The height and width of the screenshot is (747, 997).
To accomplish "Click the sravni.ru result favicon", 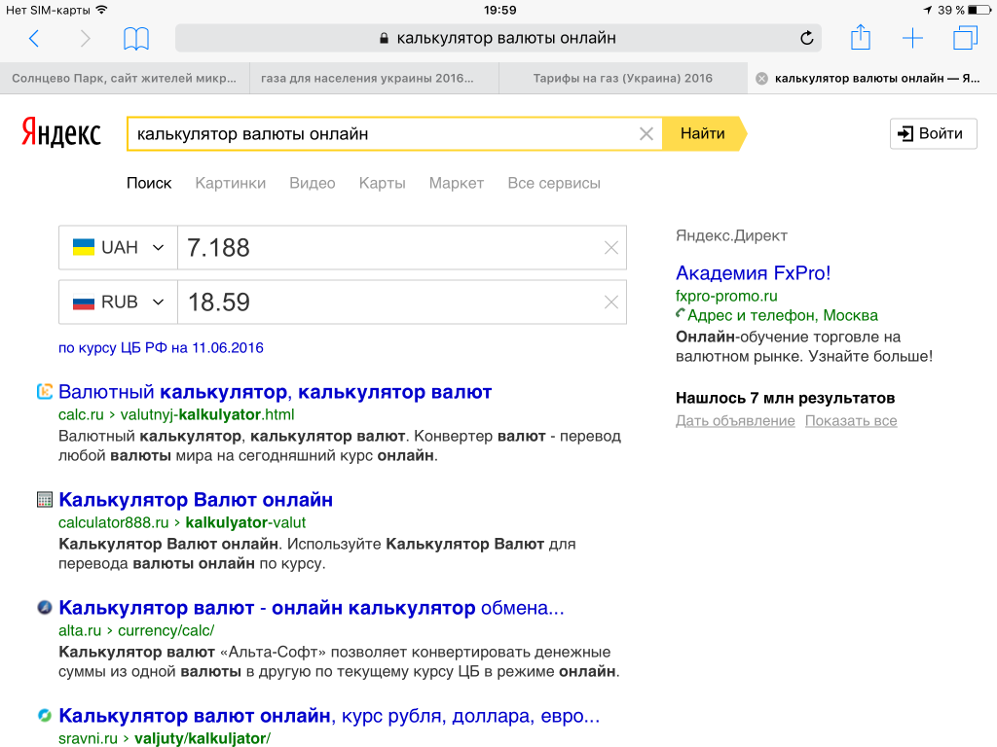I will (x=45, y=716).
